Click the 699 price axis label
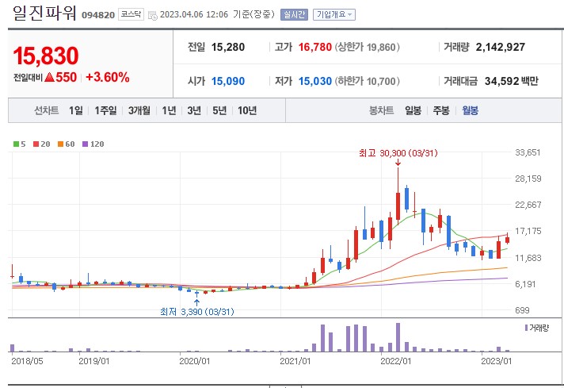 522,310
